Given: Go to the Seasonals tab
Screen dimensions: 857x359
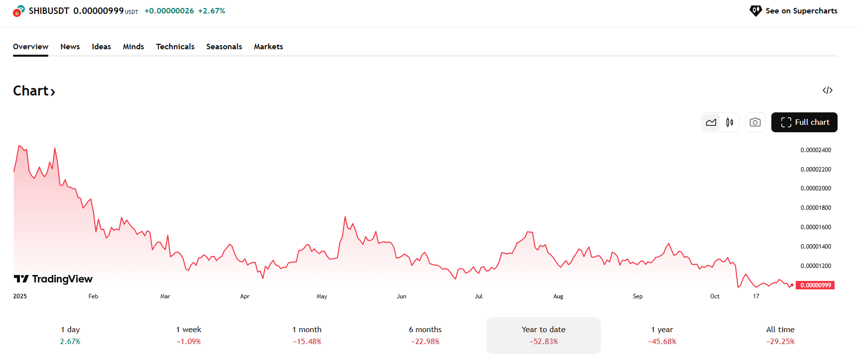Looking at the screenshot, I should click(x=224, y=47).
